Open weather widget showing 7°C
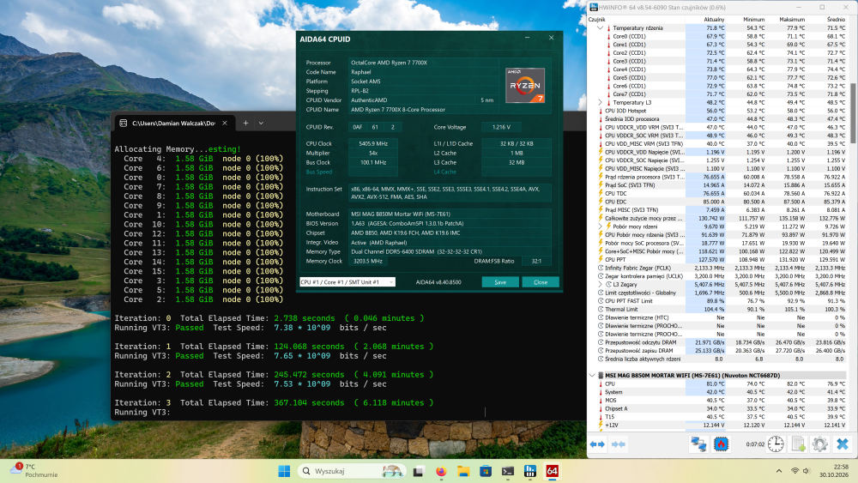Image resolution: width=858 pixels, height=483 pixels. coord(34,470)
